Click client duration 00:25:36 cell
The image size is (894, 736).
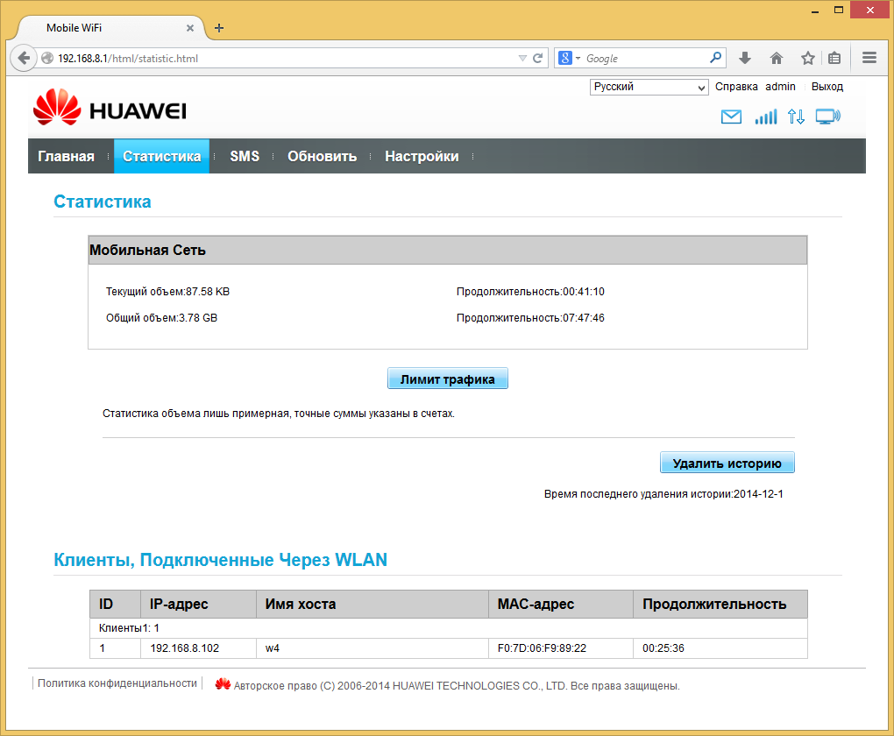tap(720, 648)
